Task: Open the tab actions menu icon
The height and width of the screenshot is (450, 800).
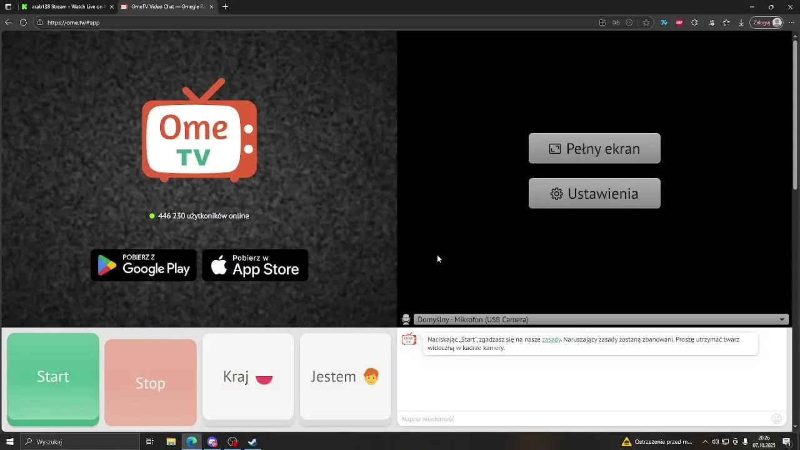Action: coord(8,7)
